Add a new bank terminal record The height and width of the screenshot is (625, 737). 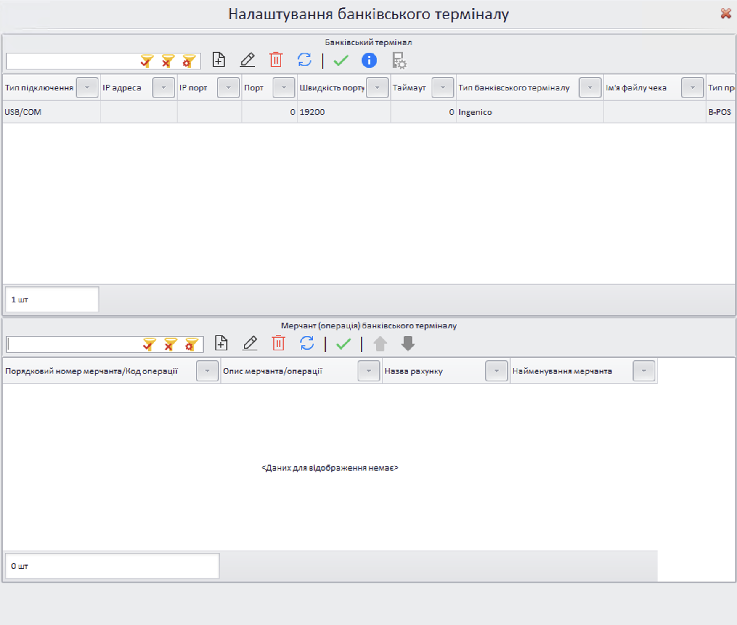point(219,60)
